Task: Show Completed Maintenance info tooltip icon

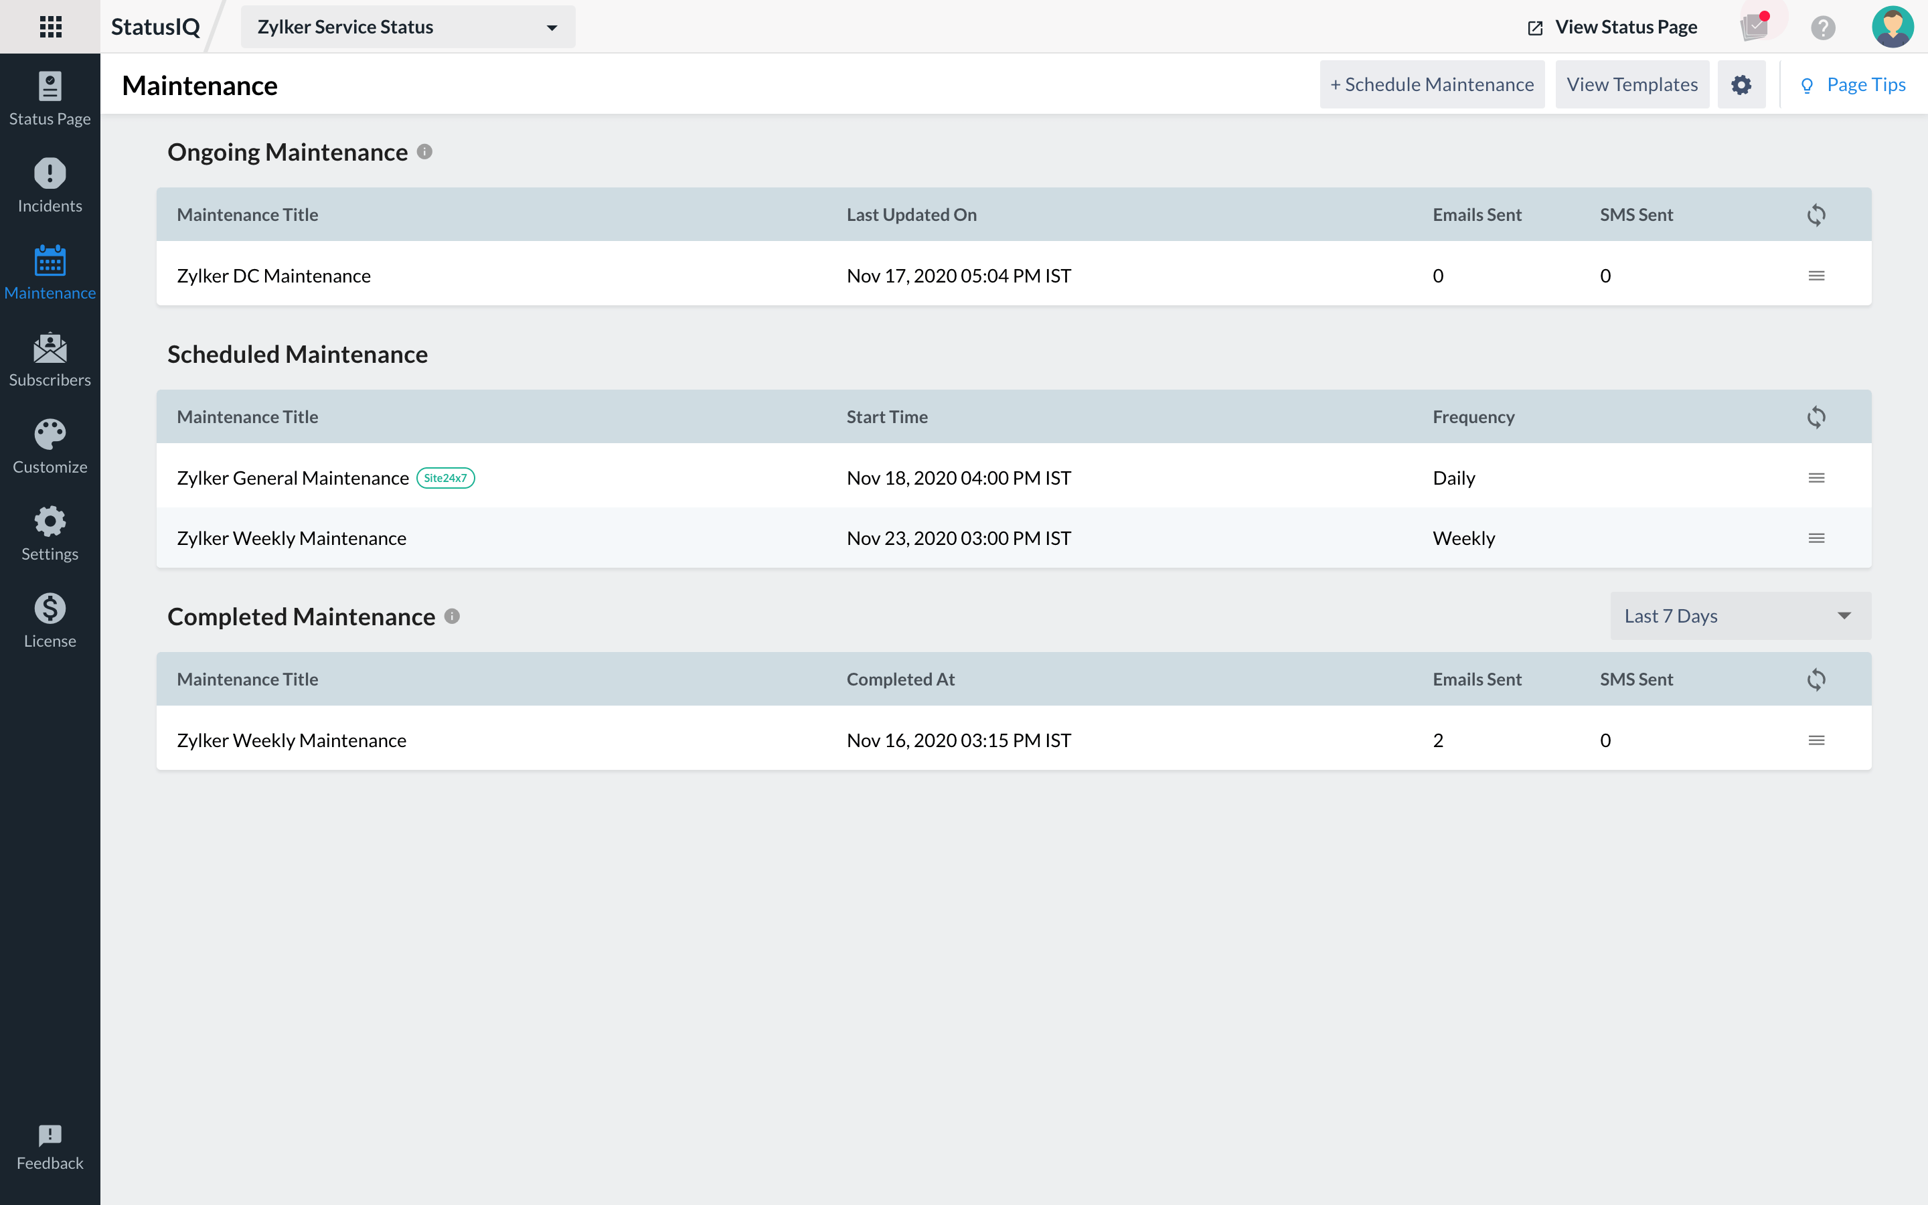Action: pos(452,616)
